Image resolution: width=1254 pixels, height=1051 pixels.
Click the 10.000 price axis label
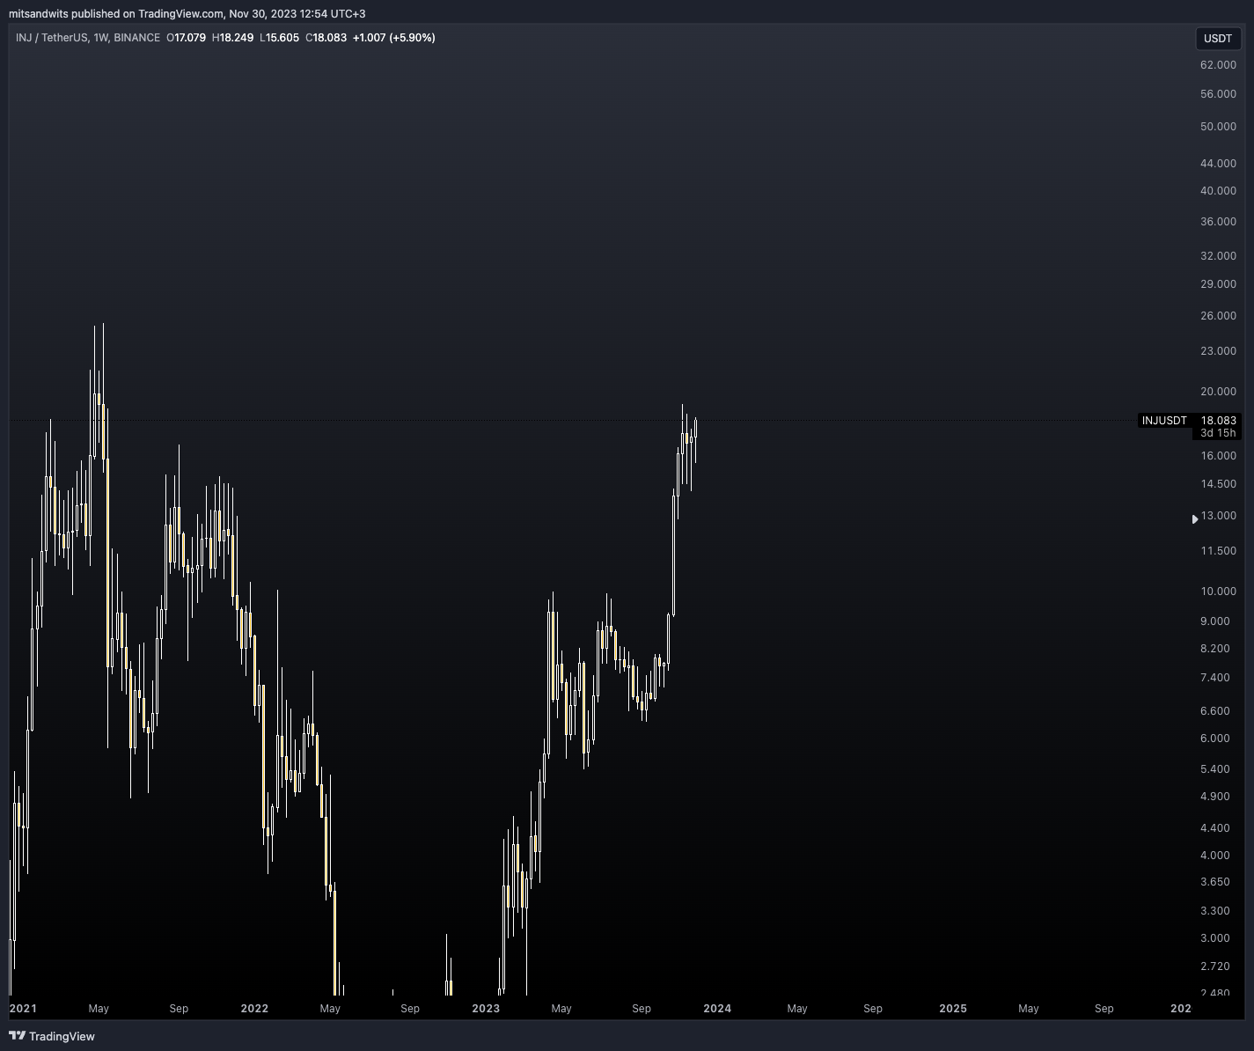1218,592
